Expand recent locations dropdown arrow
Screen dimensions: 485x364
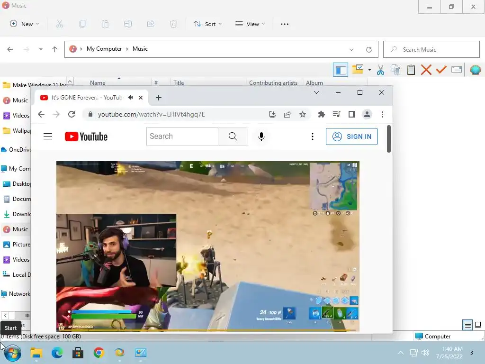pos(41,49)
